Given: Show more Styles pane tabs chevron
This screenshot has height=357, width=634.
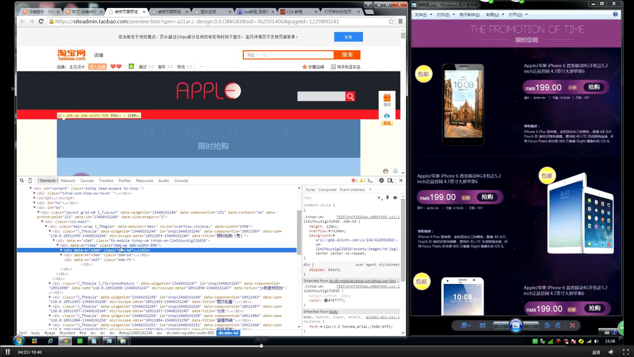Looking at the screenshot, I should [370, 189].
